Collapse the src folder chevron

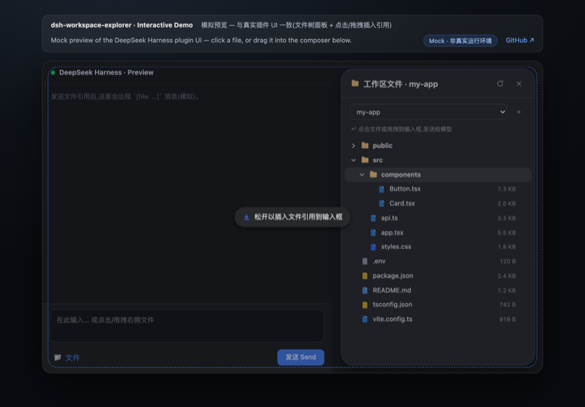353,160
